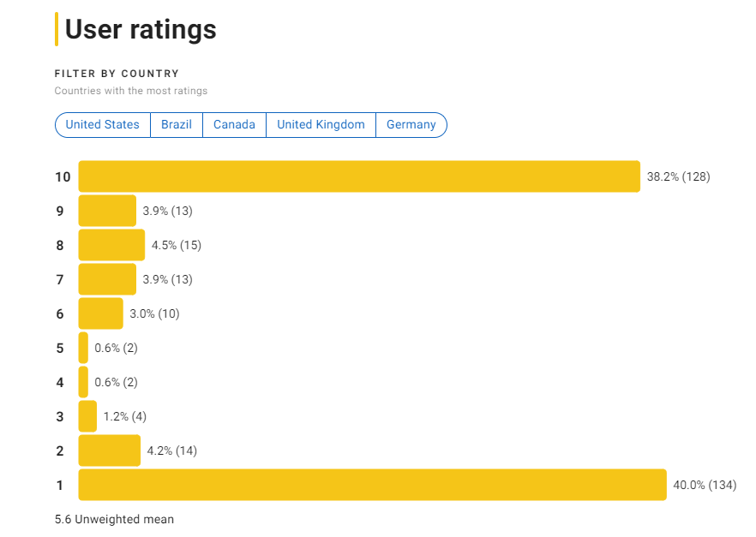
Task: Filter ratings by Brazil
Action: (177, 125)
